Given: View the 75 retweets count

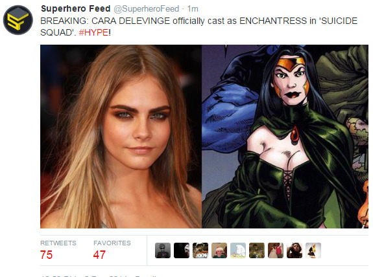Looking at the screenshot, I should tap(46, 255).
